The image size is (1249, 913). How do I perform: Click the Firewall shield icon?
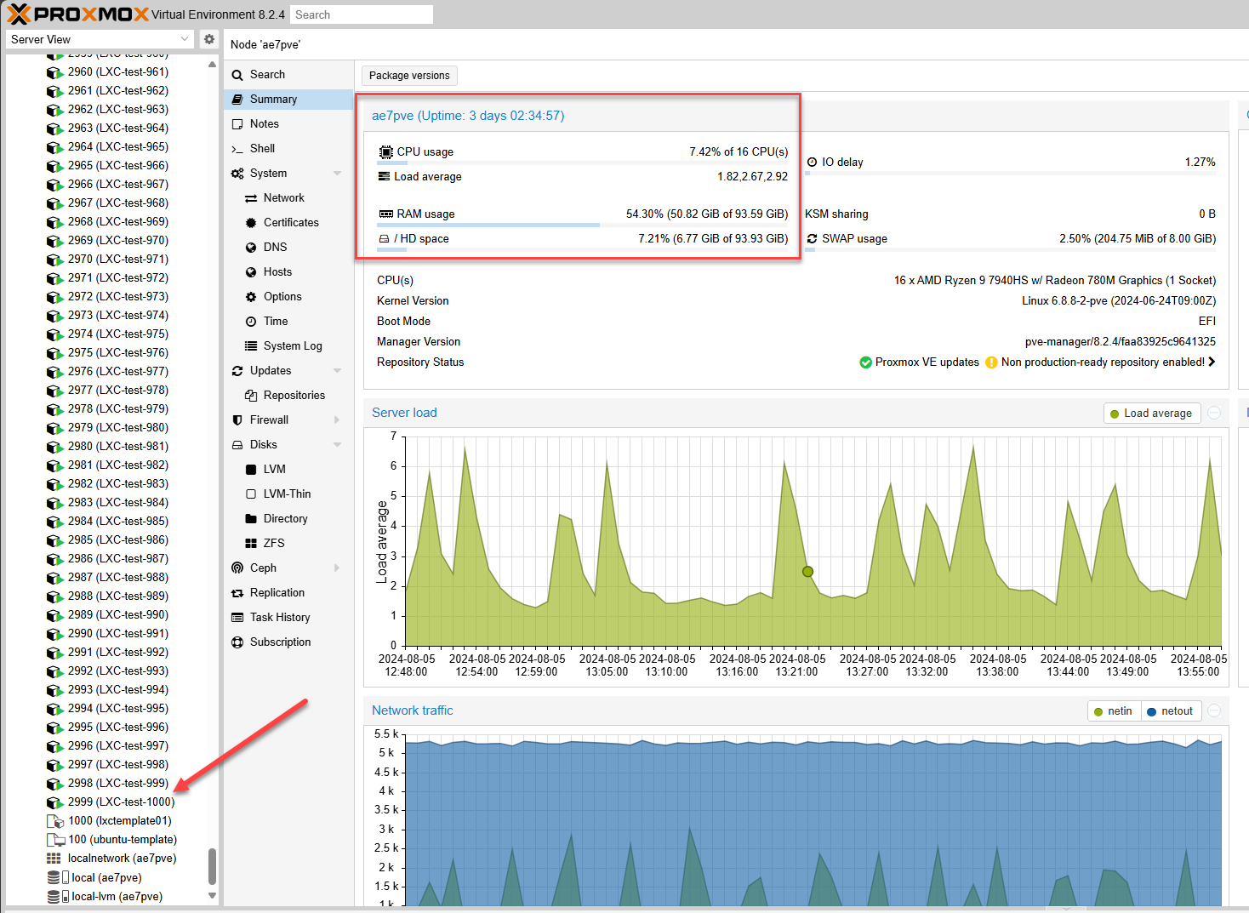coord(237,420)
